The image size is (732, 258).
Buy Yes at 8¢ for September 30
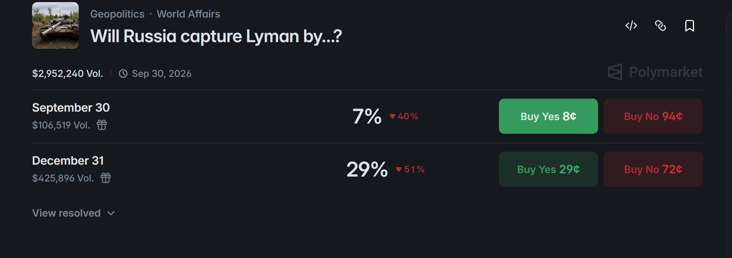(548, 116)
